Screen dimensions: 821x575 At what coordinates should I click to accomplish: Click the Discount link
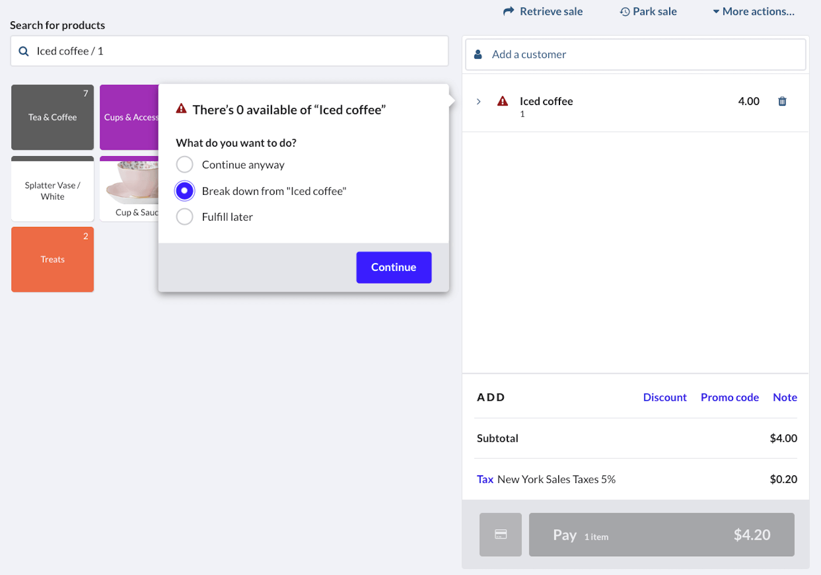664,397
